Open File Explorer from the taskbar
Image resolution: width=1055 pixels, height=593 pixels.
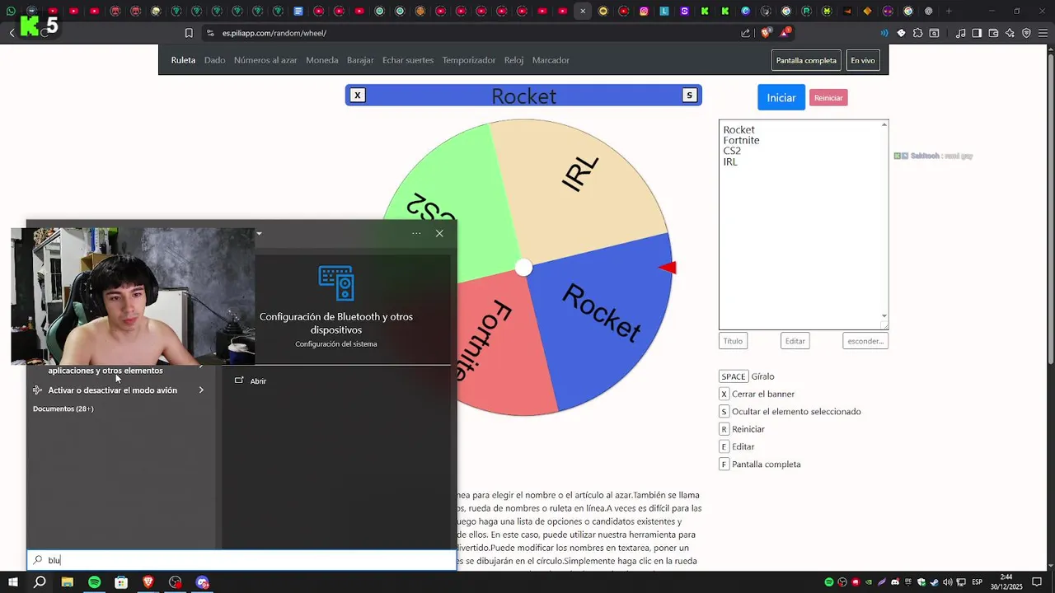67,582
